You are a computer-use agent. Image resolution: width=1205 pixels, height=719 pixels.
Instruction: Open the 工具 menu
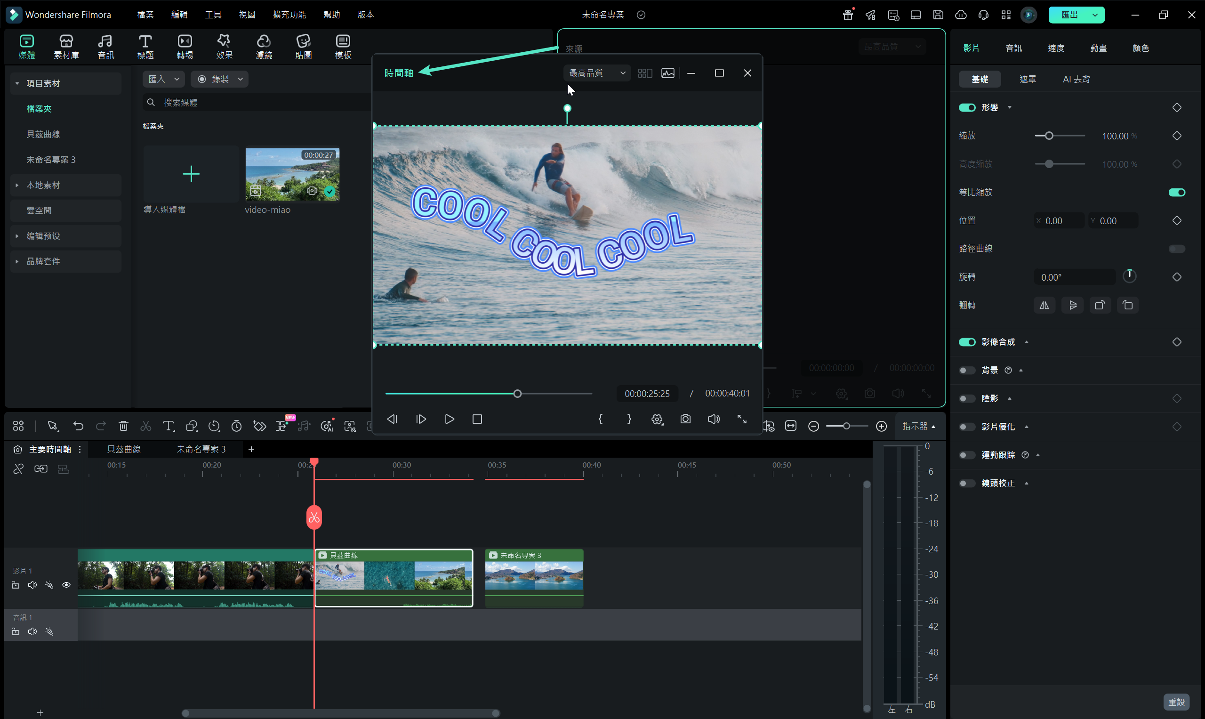(x=213, y=15)
